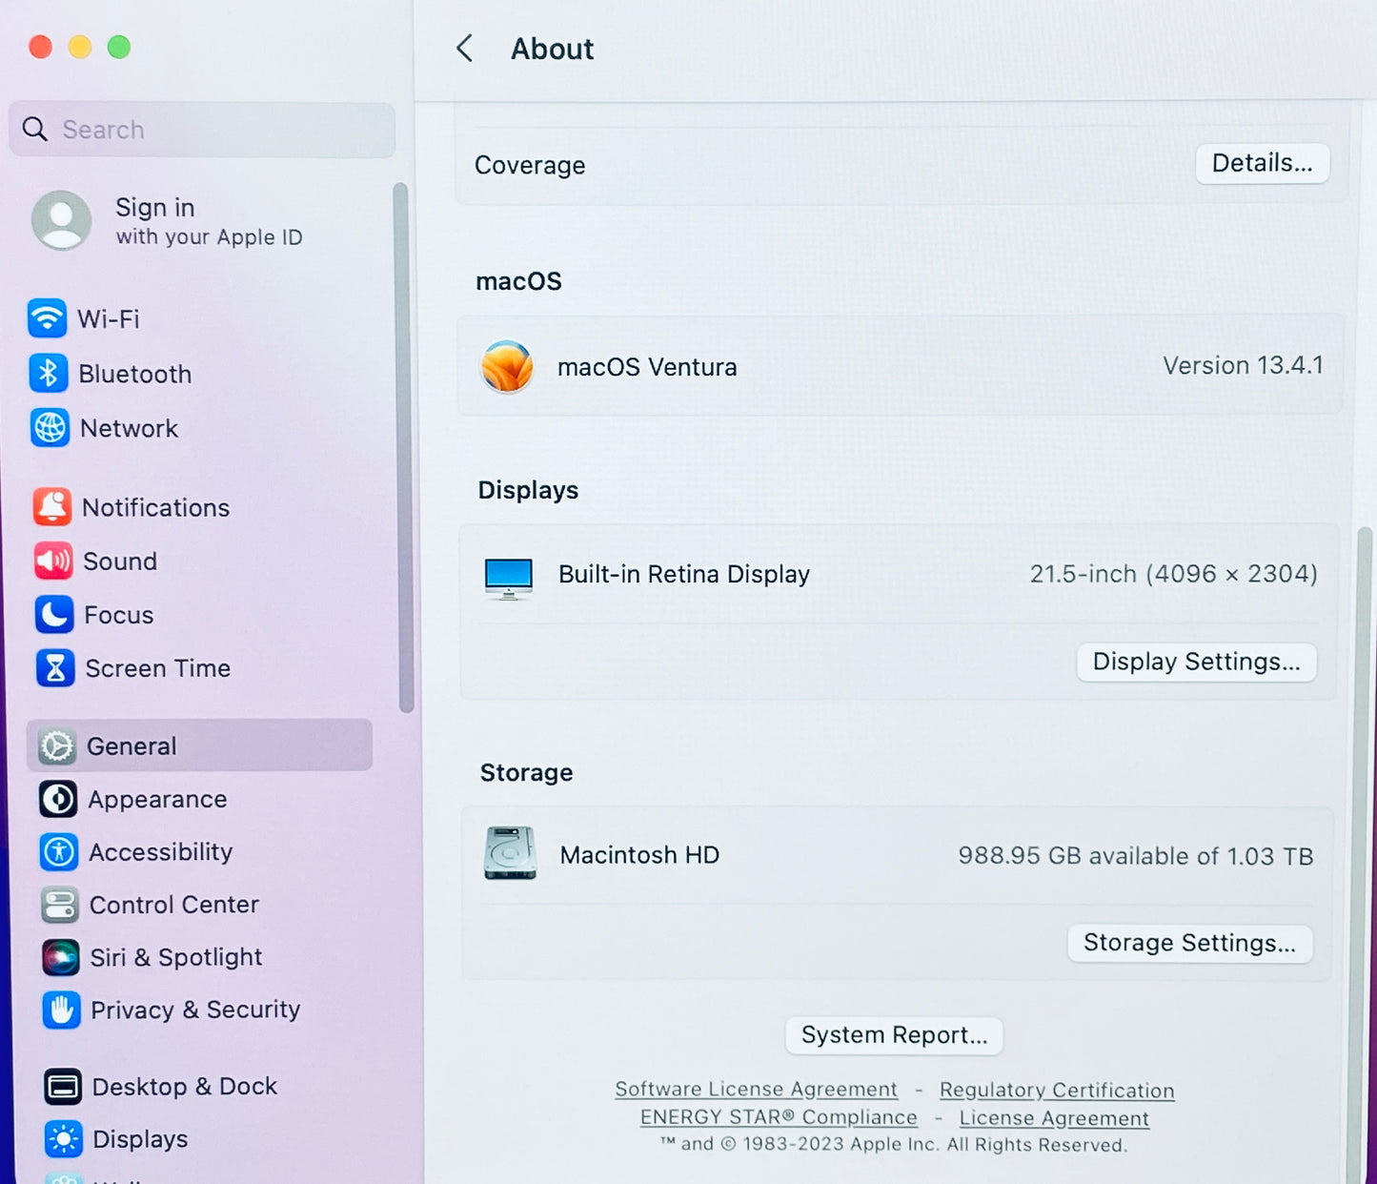Click the Screen Time hourglass icon

coord(55,668)
